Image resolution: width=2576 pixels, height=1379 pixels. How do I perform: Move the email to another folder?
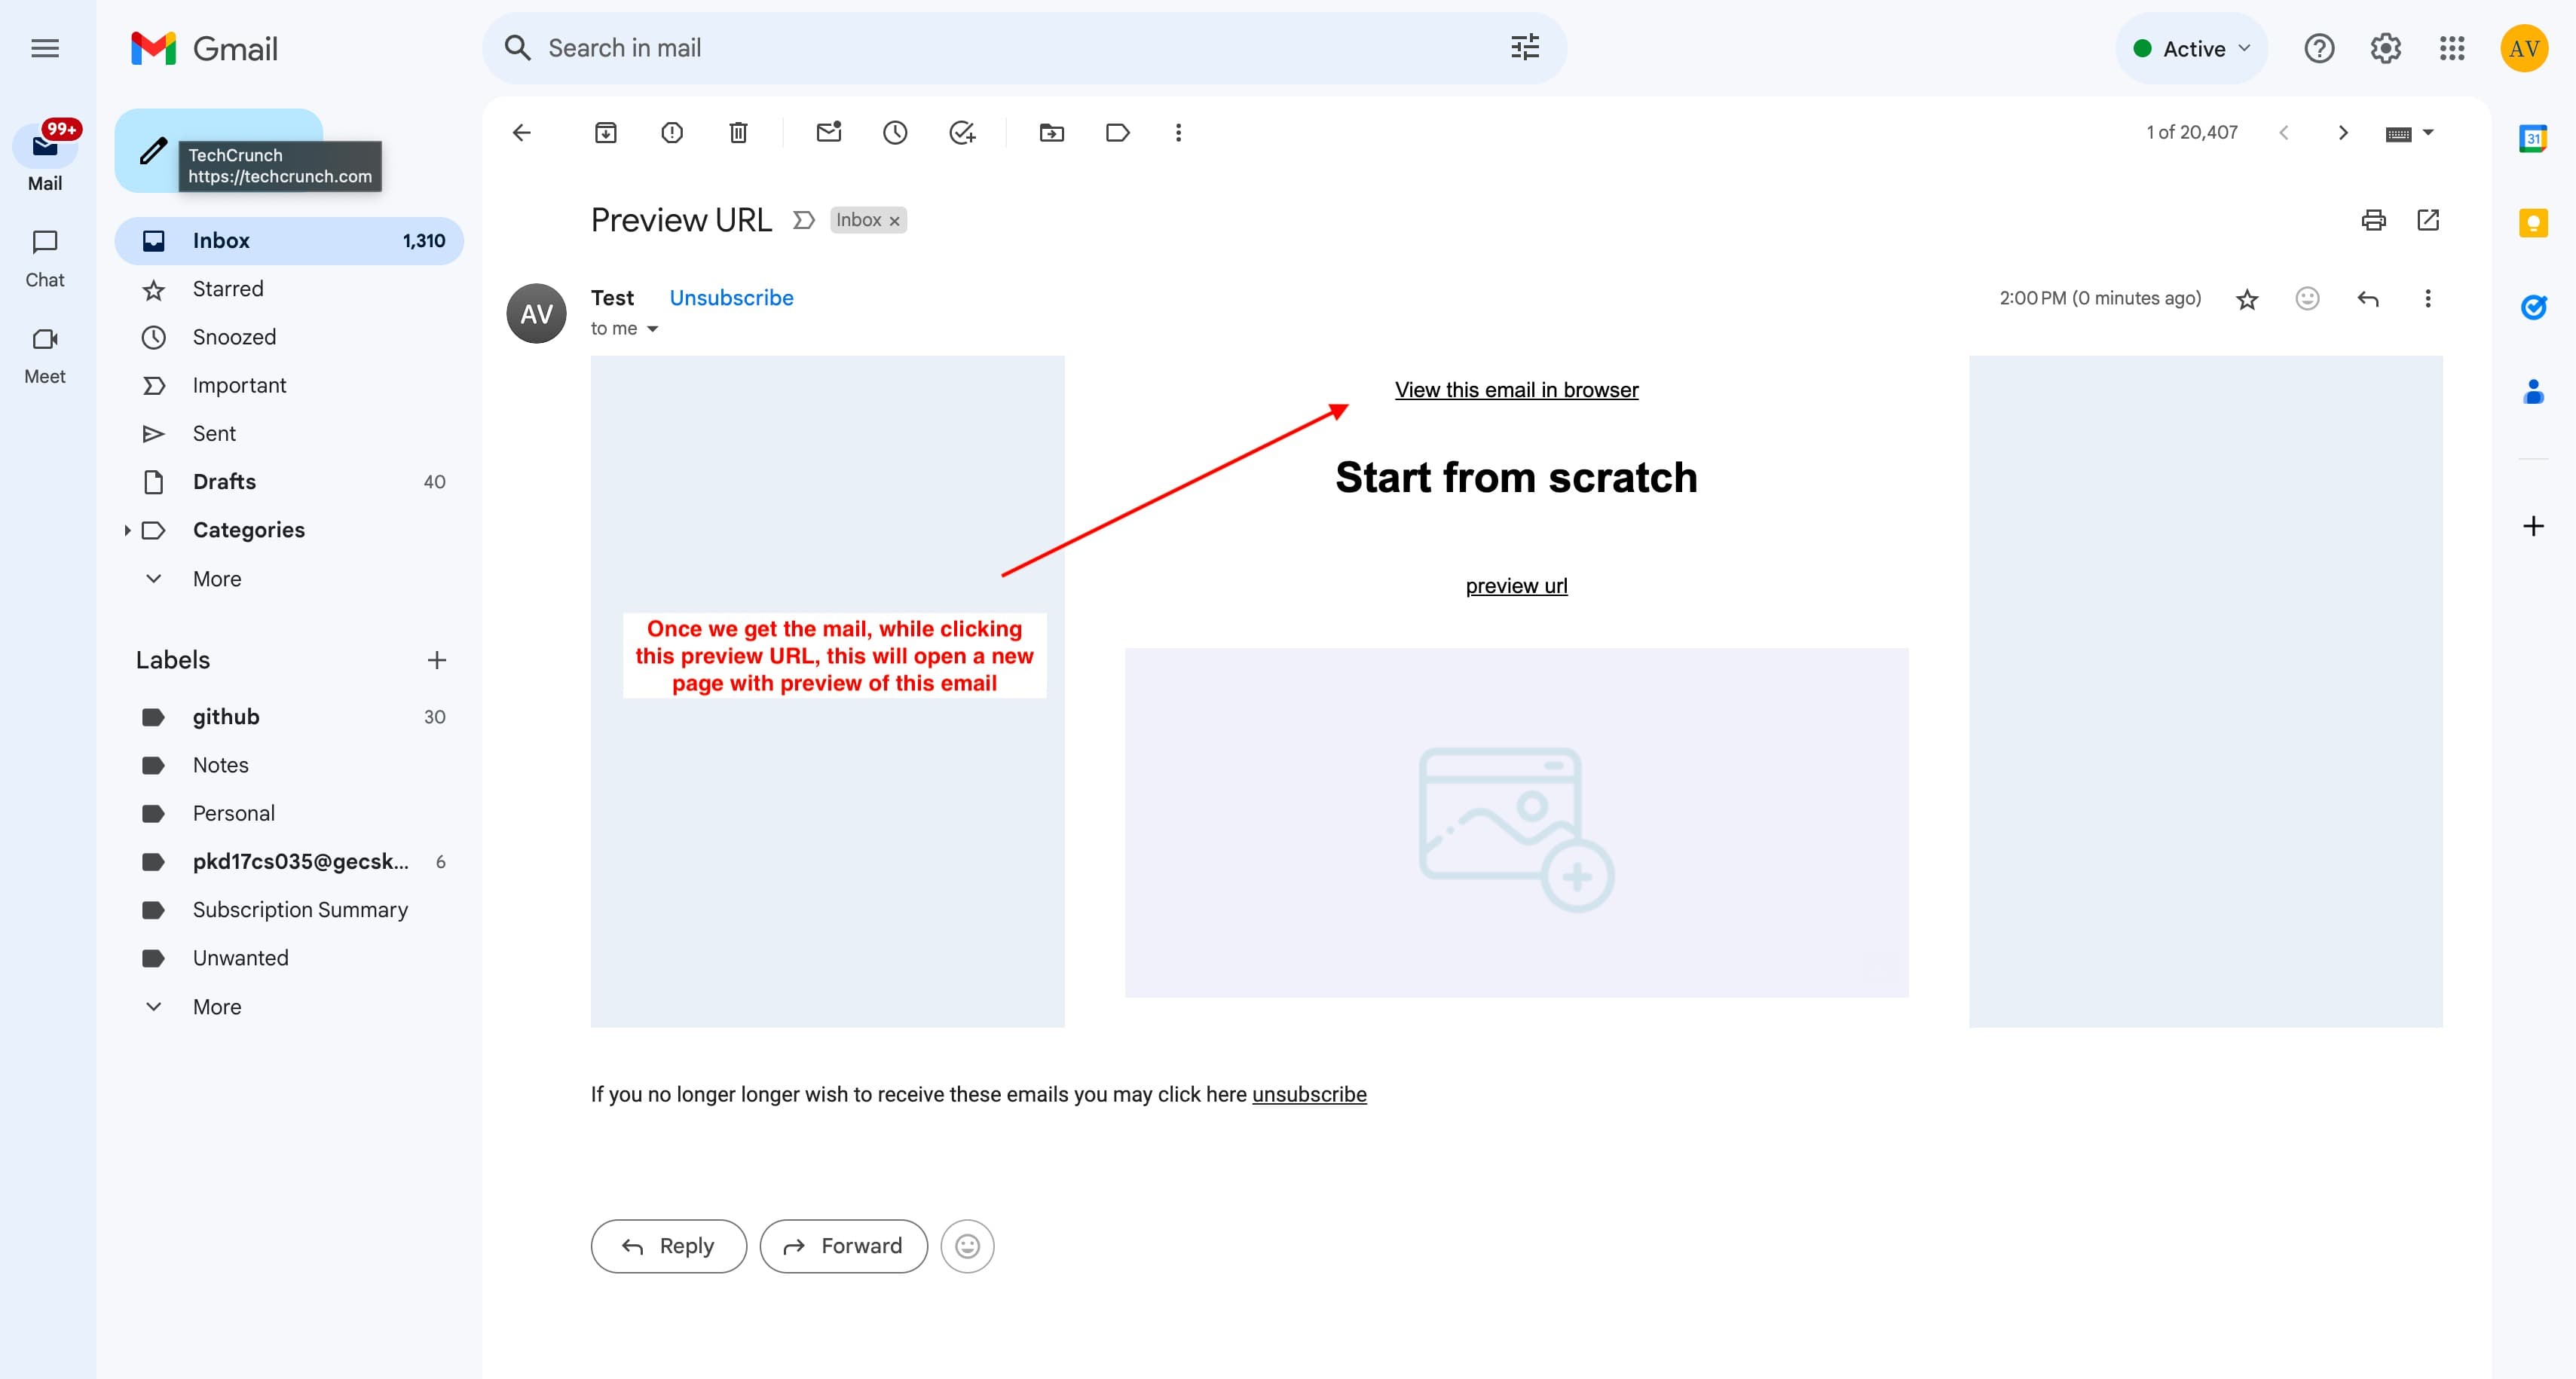coord(1051,132)
